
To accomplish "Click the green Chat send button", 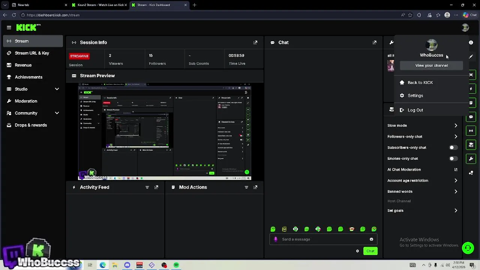I will coord(370,251).
